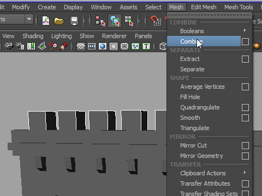The height and width of the screenshot is (196, 262).
Task: Open Extract option box
Action: [245, 59]
